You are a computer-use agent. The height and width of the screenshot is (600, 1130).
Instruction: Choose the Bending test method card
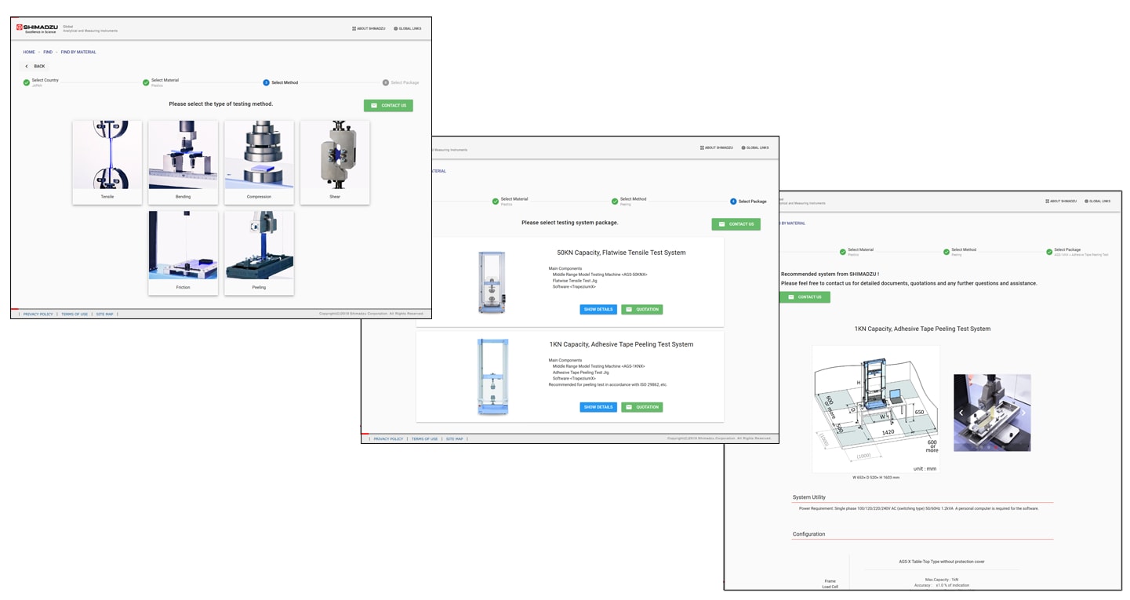(x=183, y=162)
